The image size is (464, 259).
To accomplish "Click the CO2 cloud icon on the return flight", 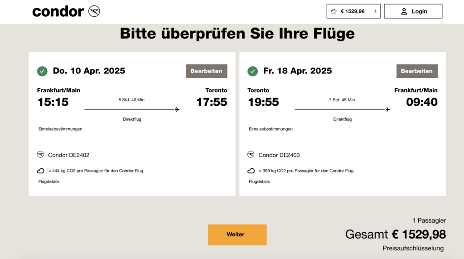I will (x=251, y=171).
